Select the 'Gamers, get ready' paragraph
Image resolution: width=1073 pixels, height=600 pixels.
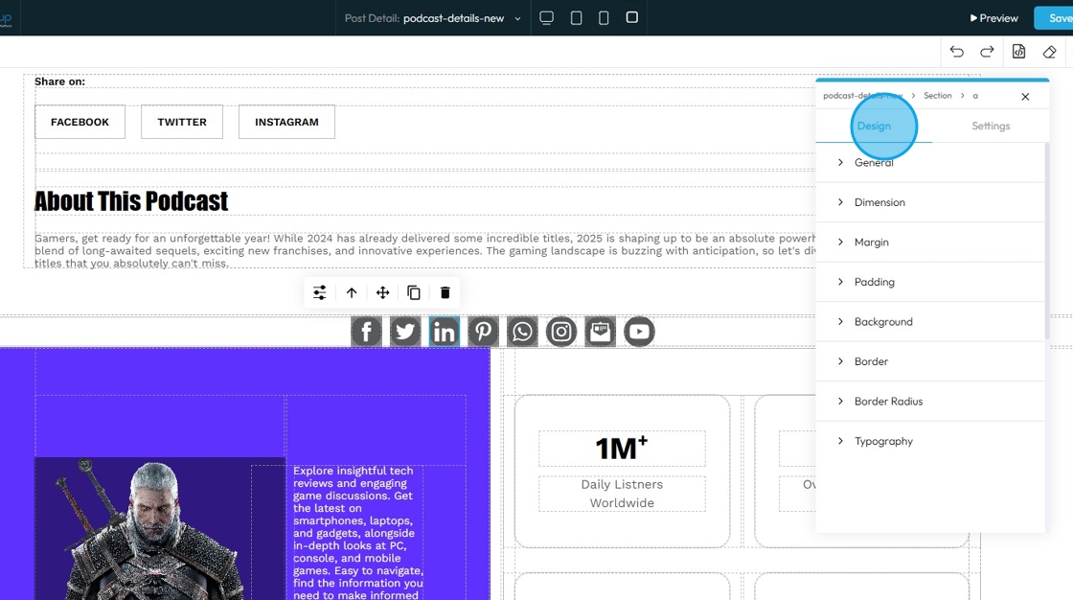[424, 251]
